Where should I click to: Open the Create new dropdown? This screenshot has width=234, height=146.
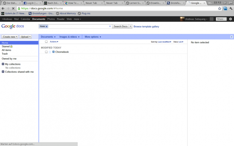[x=10, y=37]
